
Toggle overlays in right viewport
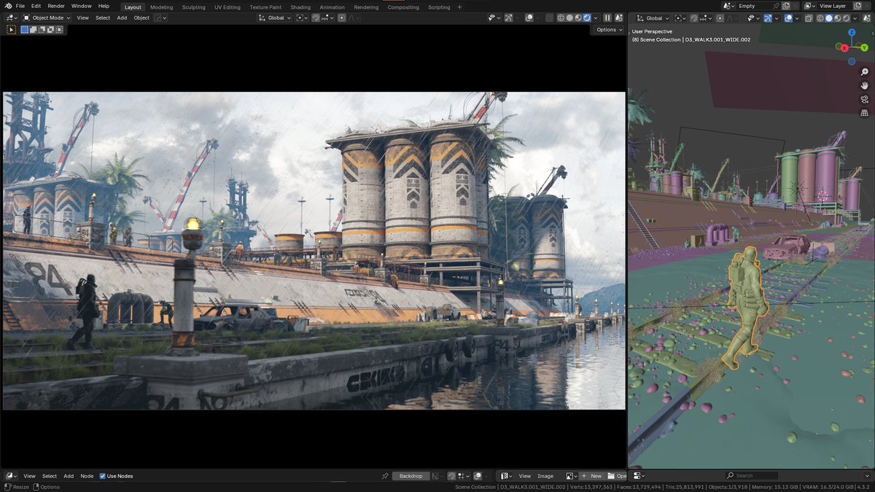788,17
